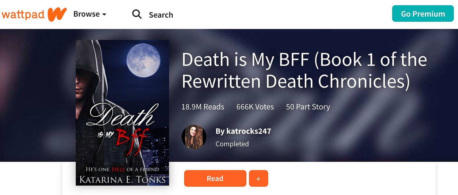
Task: Focus the Search input field
Action: 161,15
